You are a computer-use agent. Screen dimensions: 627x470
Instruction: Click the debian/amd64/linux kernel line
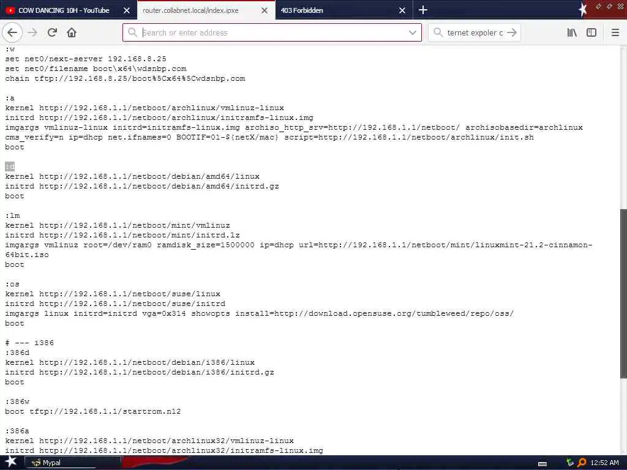pyautogui.click(x=132, y=176)
